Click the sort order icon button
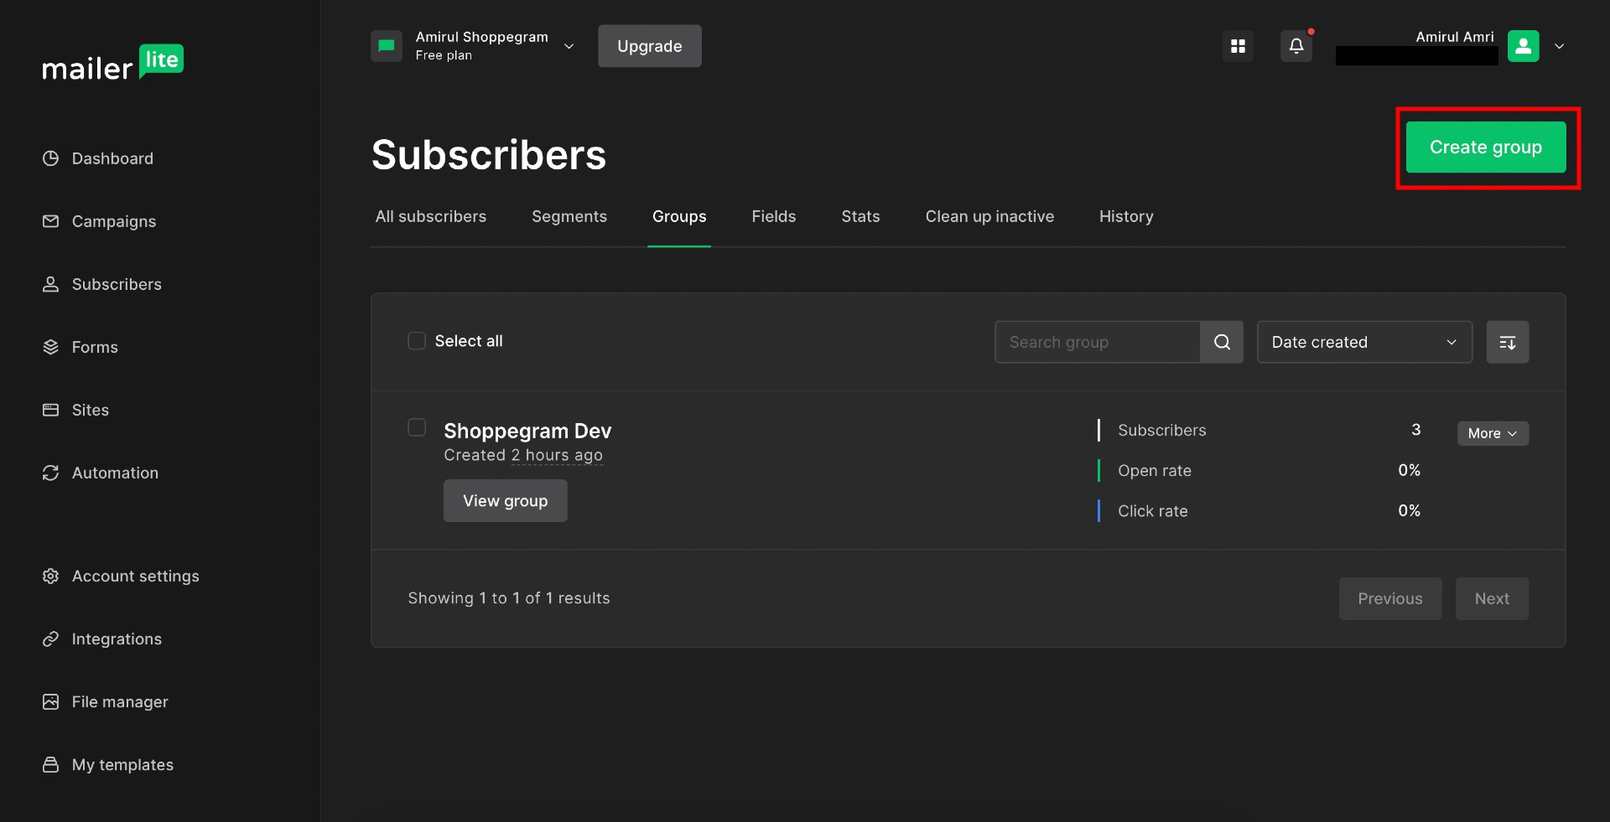 tap(1507, 342)
